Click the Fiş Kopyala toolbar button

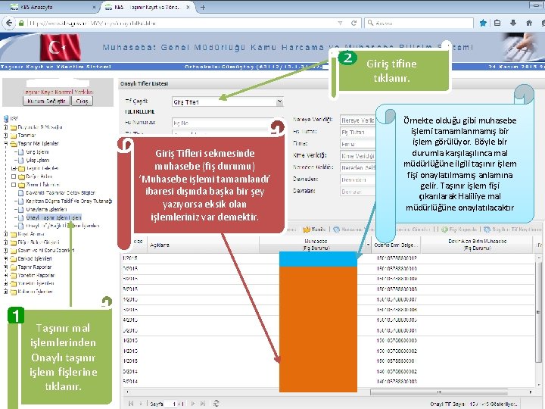pyautogui.click(x=459, y=229)
